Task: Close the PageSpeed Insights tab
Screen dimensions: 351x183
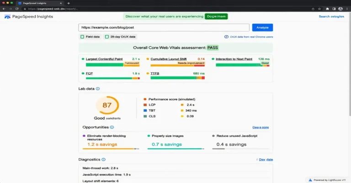Action: click(61, 3)
